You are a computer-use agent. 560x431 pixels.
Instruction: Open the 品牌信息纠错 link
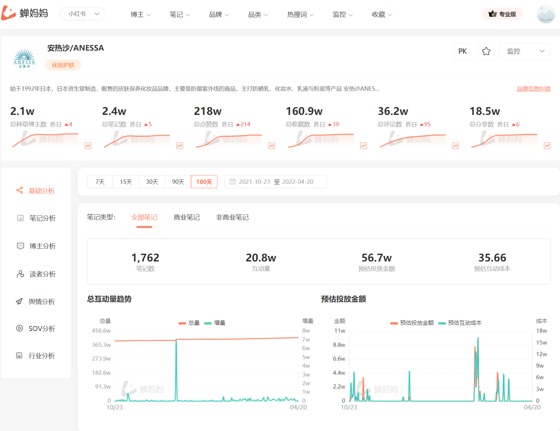click(534, 89)
